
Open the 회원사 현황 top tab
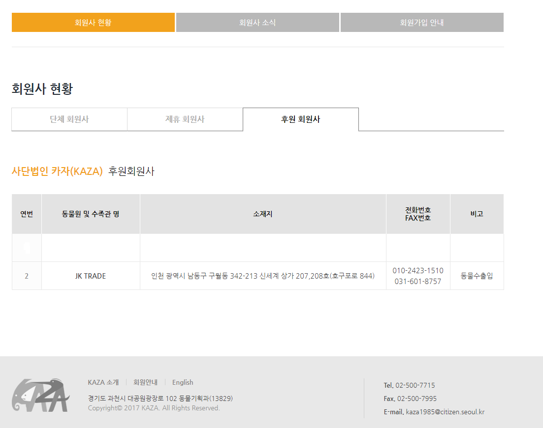click(x=93, y=23)
